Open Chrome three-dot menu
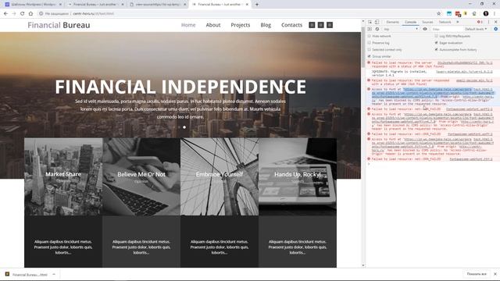500x281 pixels. pyautogui.click(x=495, y=13)
